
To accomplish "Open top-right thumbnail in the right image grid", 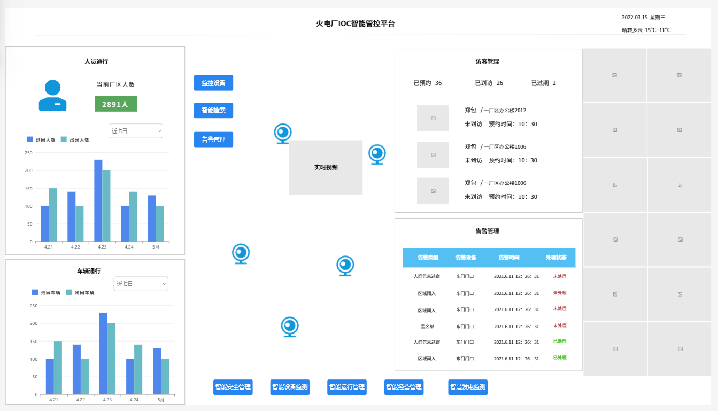I will (x=680, y=75).
